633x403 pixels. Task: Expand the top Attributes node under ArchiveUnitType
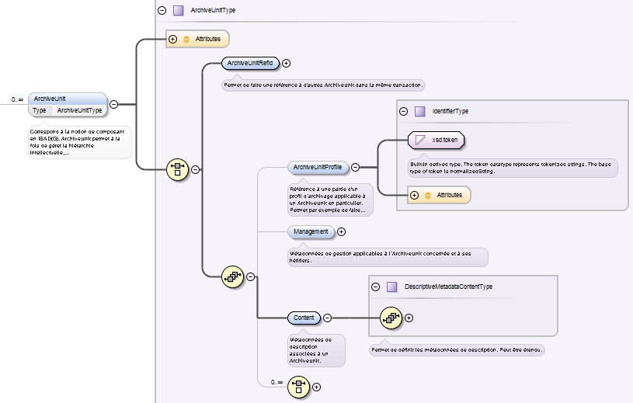click(x=172, y=39)
